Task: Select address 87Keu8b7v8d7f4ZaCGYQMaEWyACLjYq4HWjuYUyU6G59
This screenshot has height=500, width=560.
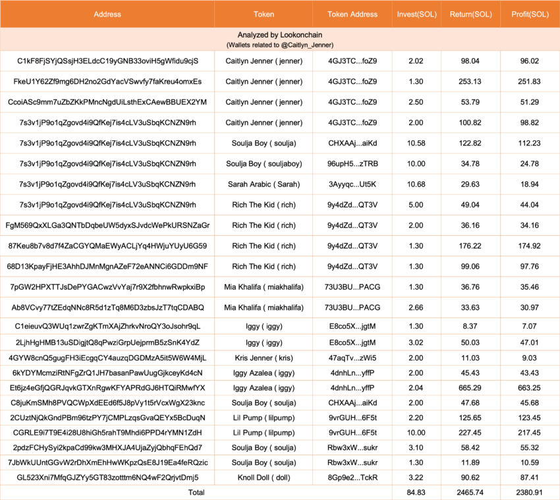Action: click(107, 246)
